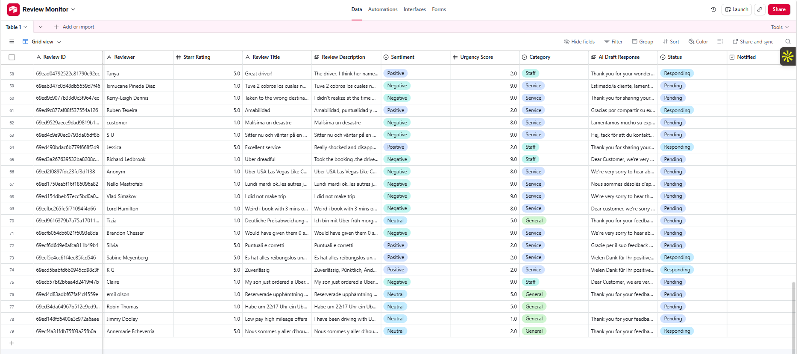Toggle the views sidebar hamburger icon
Screen dimensions: 798x354
click(12, 42)
